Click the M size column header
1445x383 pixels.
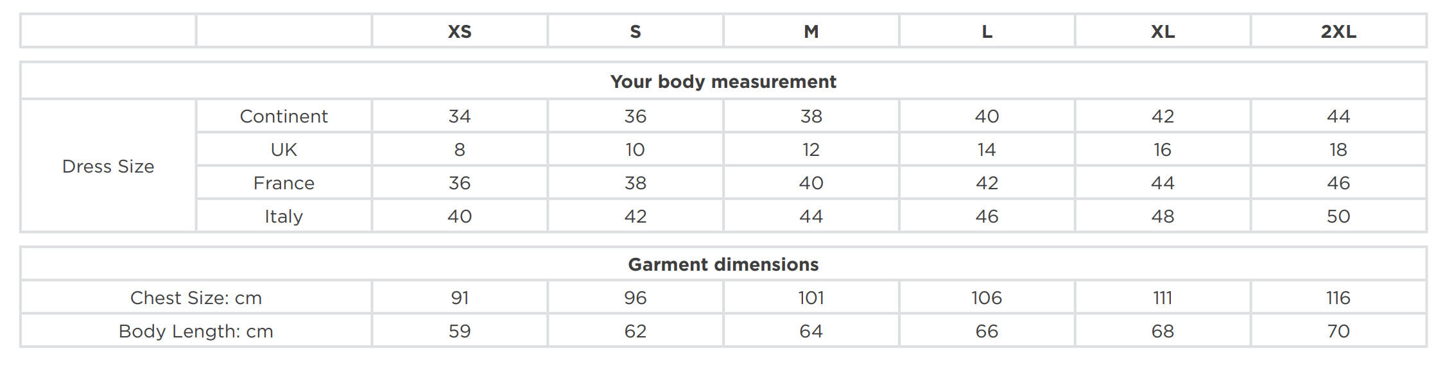(811, 31)
